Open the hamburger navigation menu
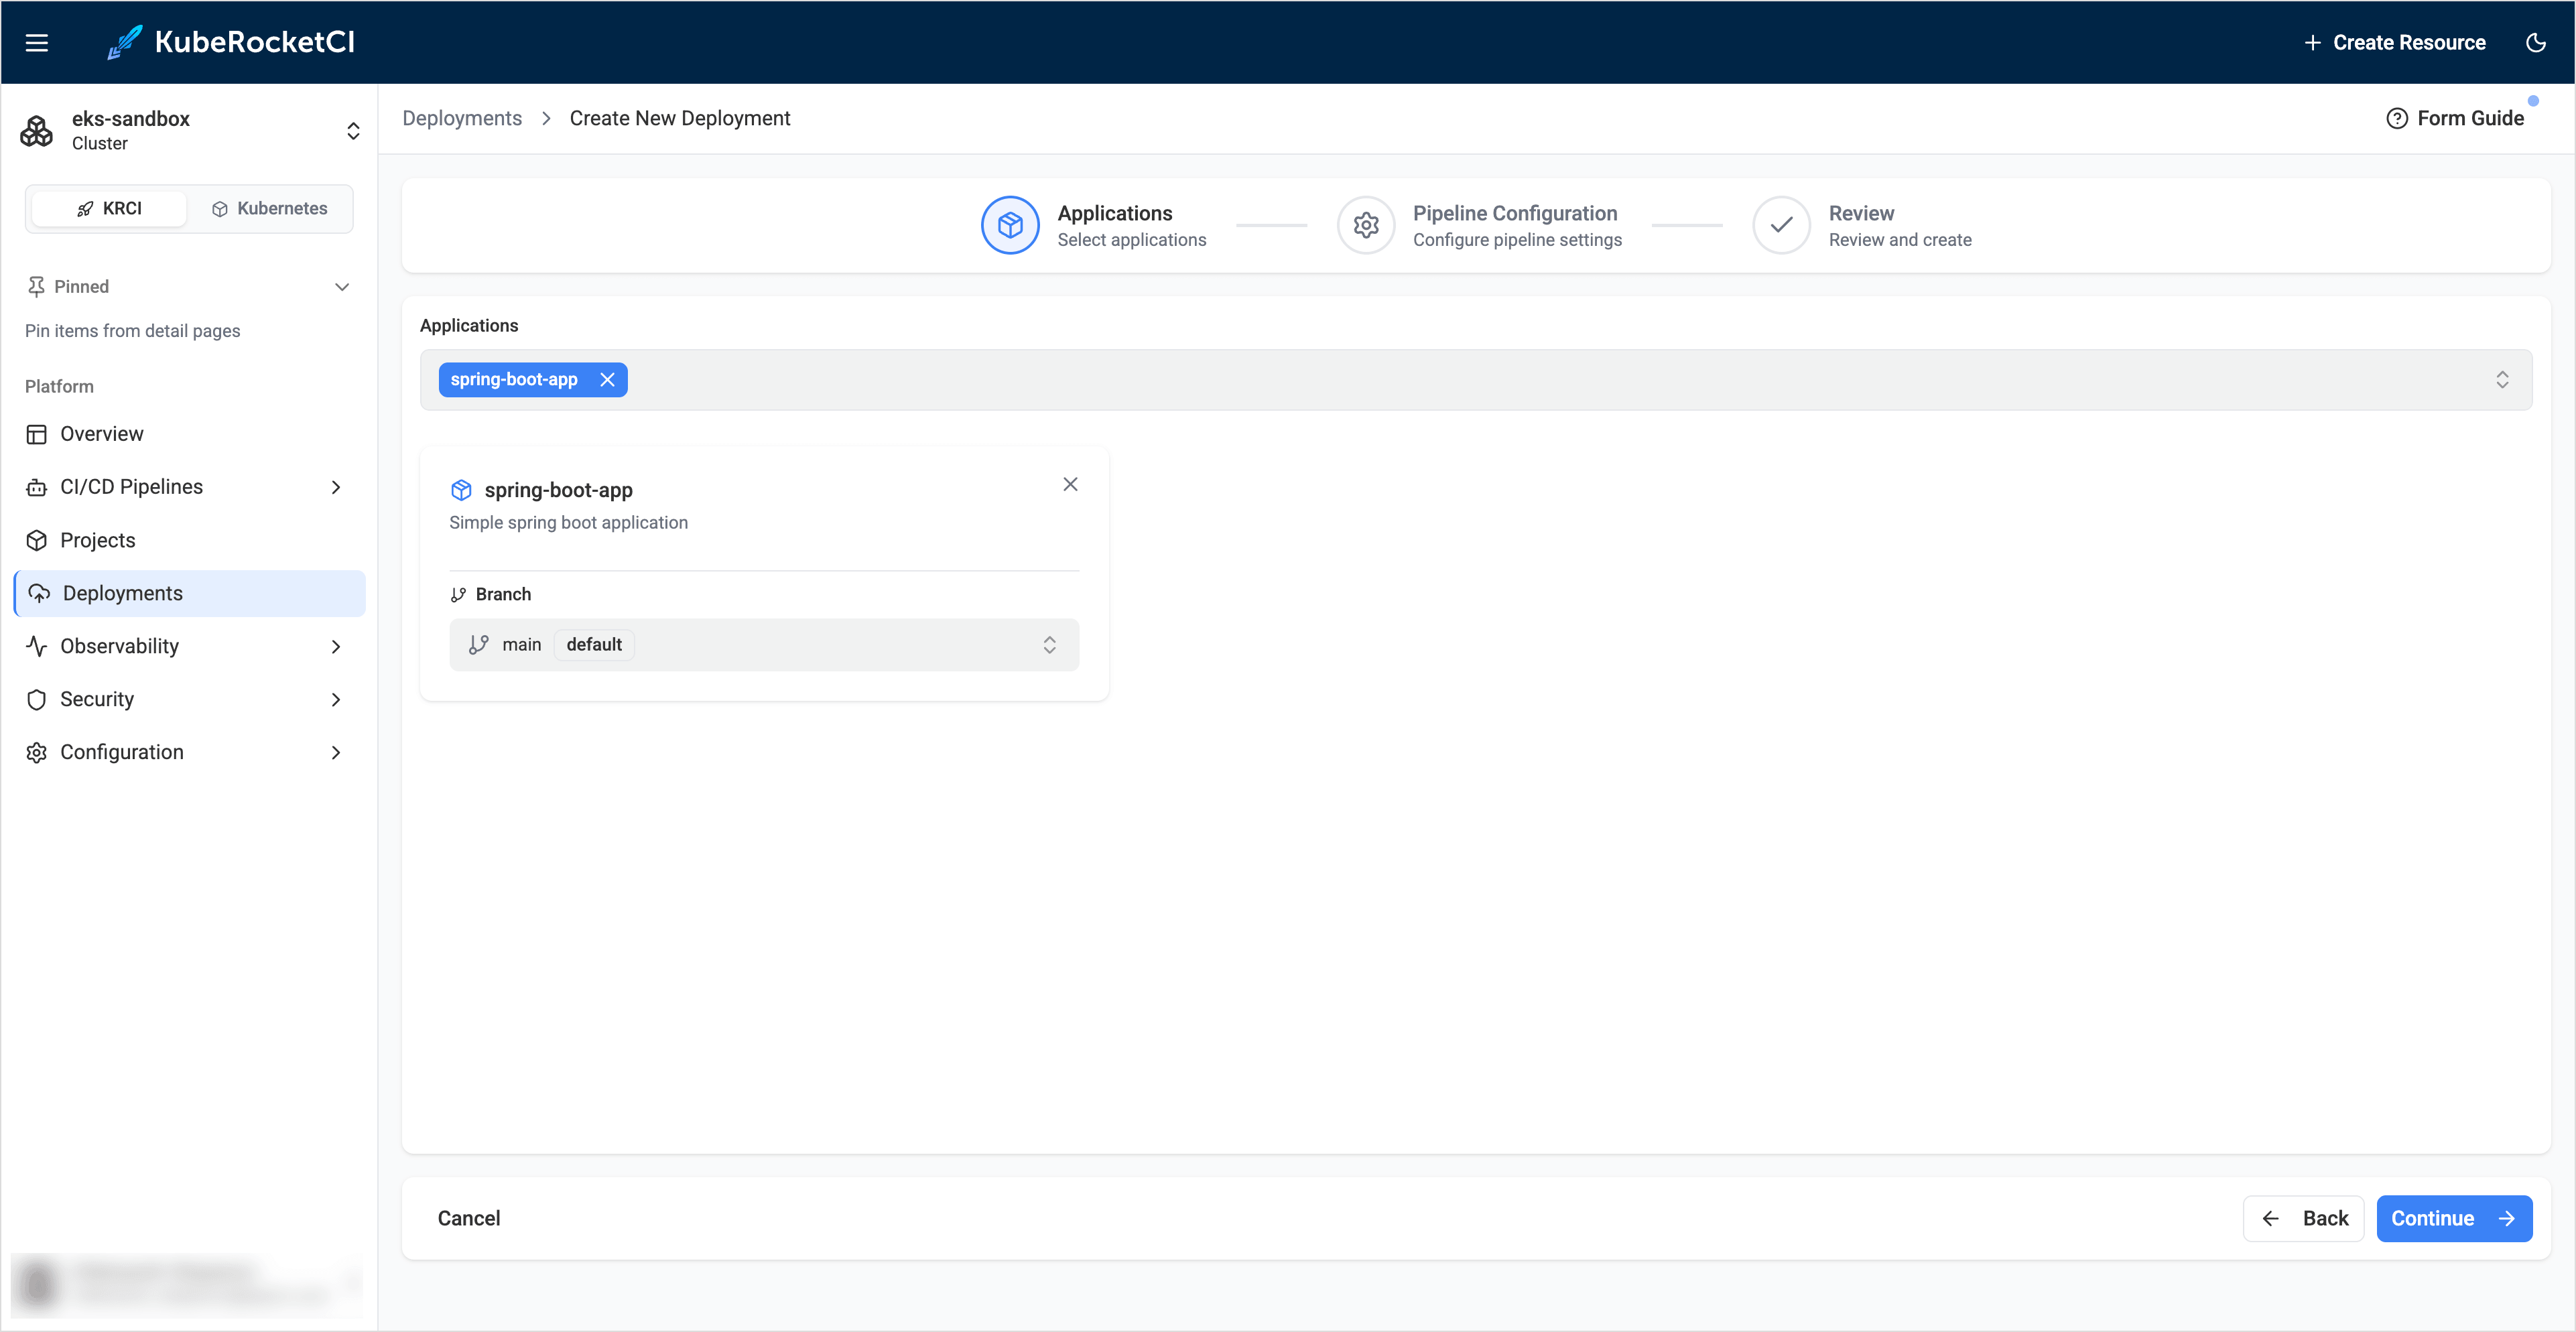Viewport: 2576px width, 1332px height. pyautogui.click(x=37, y=42)
